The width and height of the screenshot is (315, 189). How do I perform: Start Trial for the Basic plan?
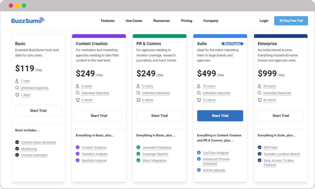pyautogui.click(x=38, y=111)
